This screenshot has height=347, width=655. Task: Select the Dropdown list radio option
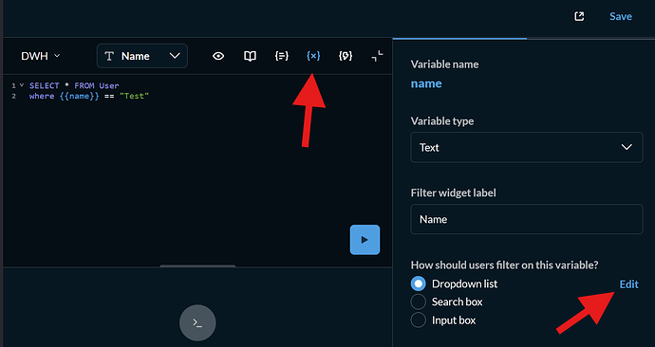click(418, 283)
